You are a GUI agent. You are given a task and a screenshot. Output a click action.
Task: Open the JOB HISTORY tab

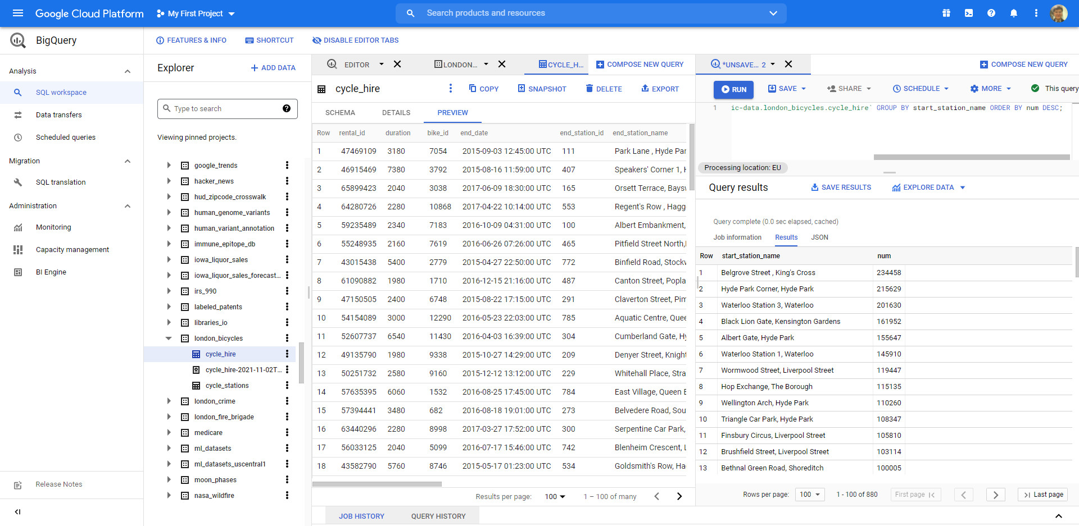(361, 516)
